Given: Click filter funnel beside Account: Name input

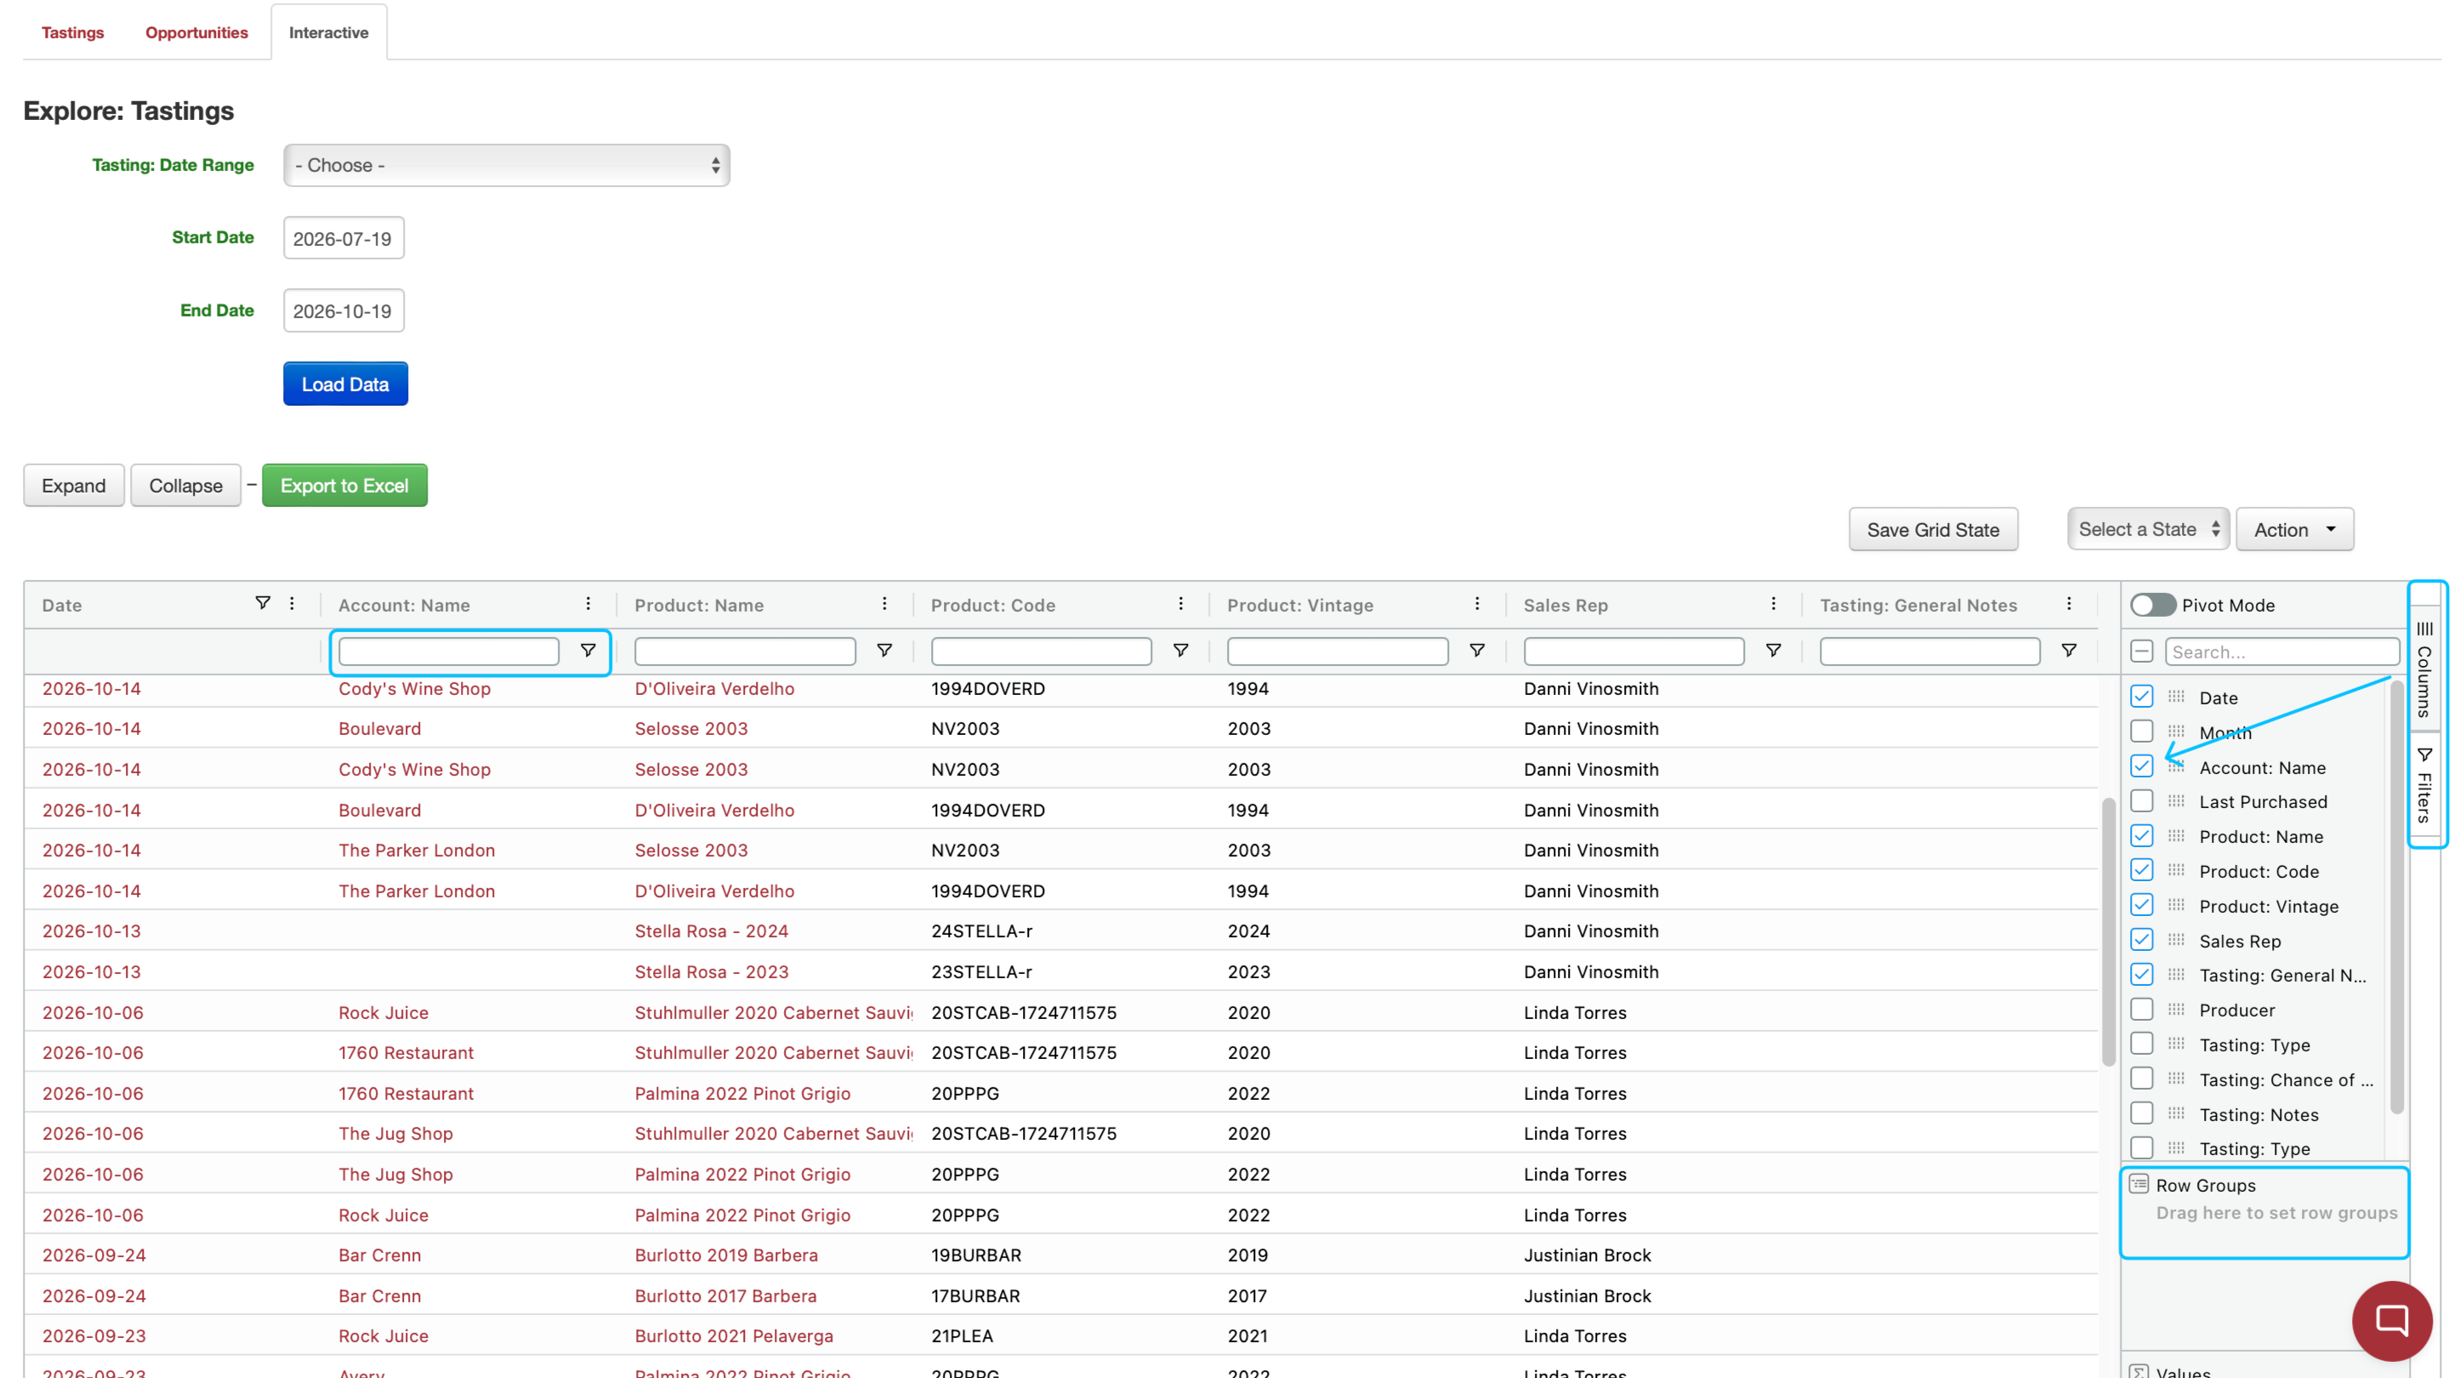Looking at the screenshot, I should tap(588, 651).
